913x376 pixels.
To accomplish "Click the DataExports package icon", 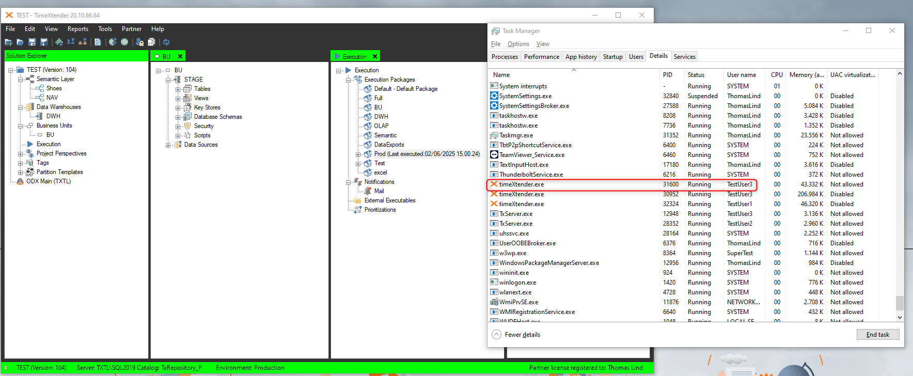I will (x=368, y=145).
